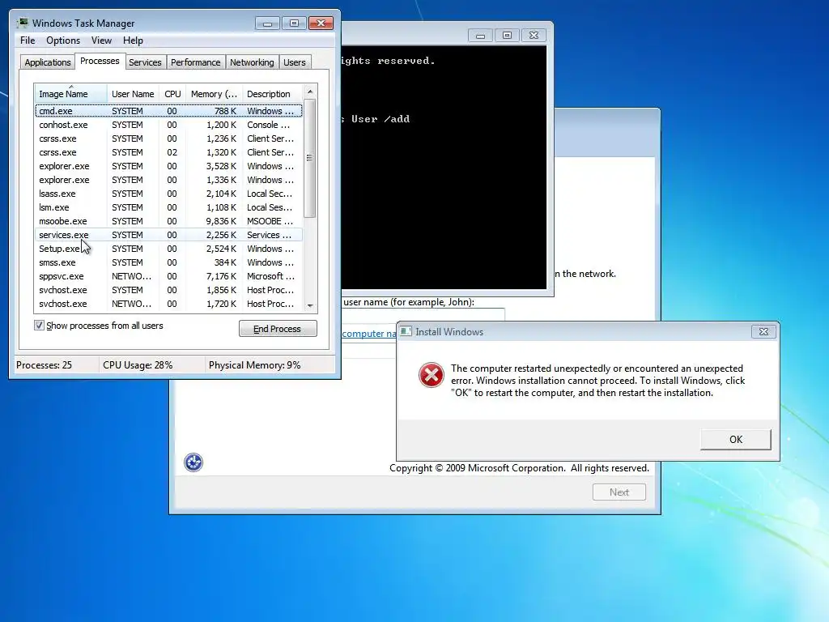Open the File menu in Task Manager

28,40
